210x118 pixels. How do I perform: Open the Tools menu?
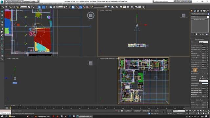[x=12, y=4]
